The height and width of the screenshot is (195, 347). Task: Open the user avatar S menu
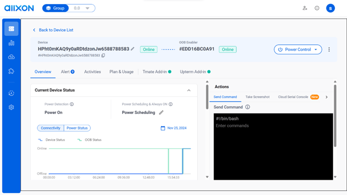point(330,8)
